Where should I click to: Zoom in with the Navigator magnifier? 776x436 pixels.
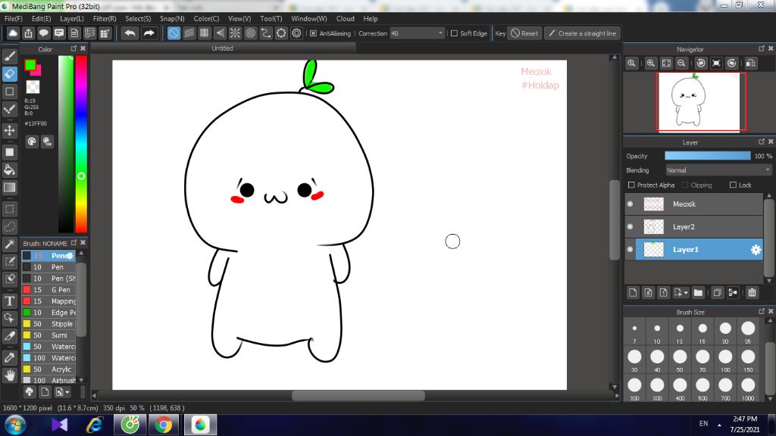(650, 64)
